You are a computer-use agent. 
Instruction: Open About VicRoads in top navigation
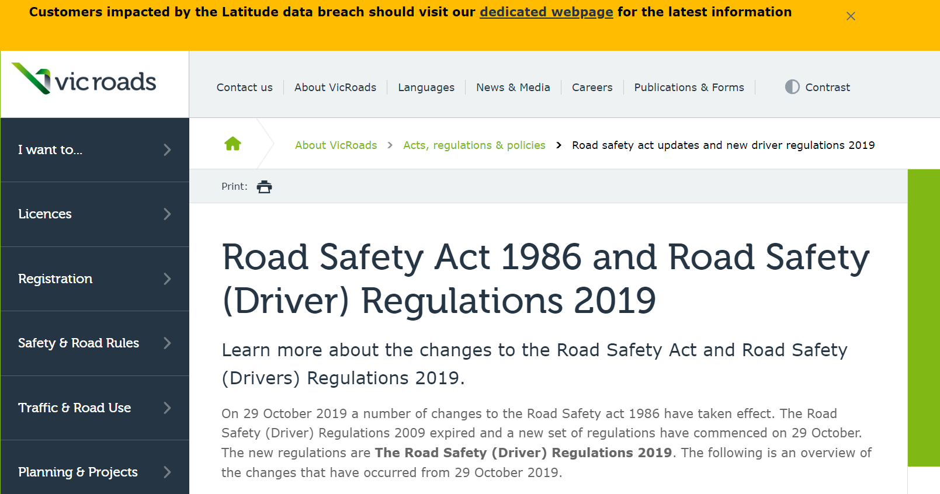[x=335, y=87]
